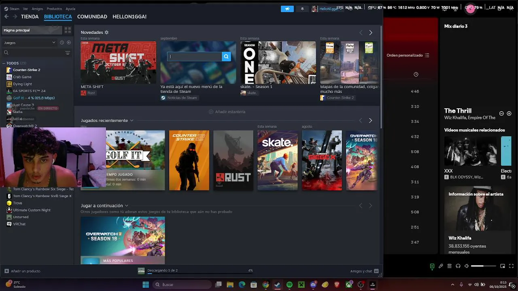Open HELLON1GGA! profile tab

point(129,17)
